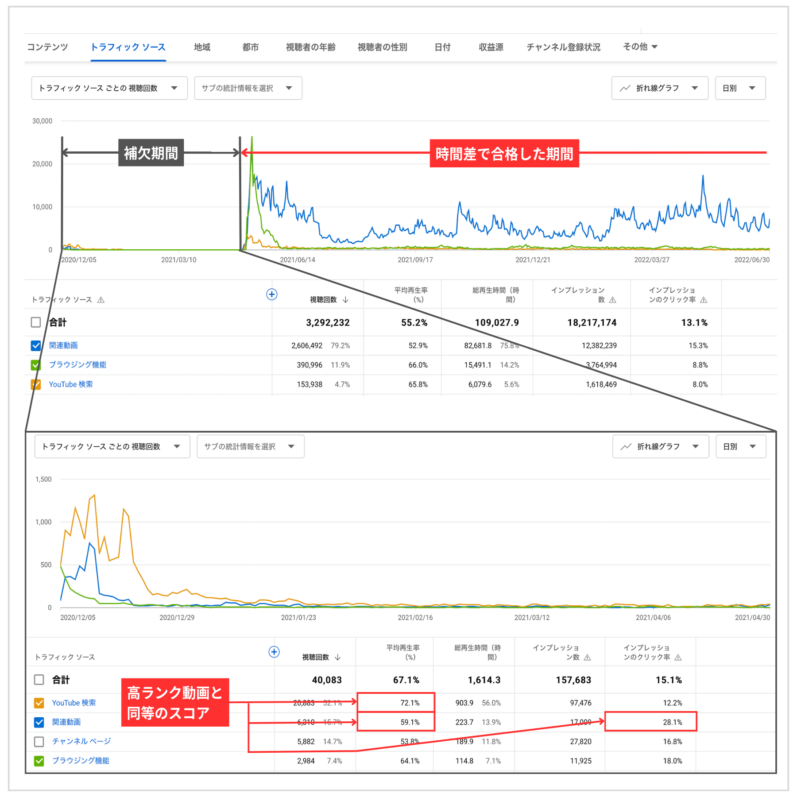The image size is (797, 797).
Task: Click warning icon beside upper トラフィック ソース header
Action: pyautogui.click(x=101, y=300)
